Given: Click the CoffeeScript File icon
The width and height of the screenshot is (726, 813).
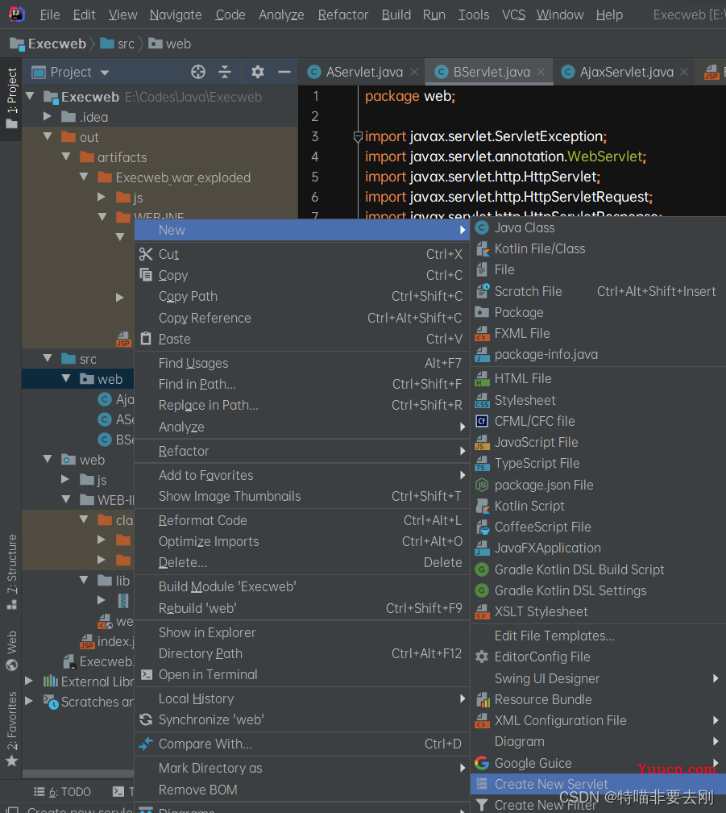Looking at the screenshot, I should click(482, 527).
